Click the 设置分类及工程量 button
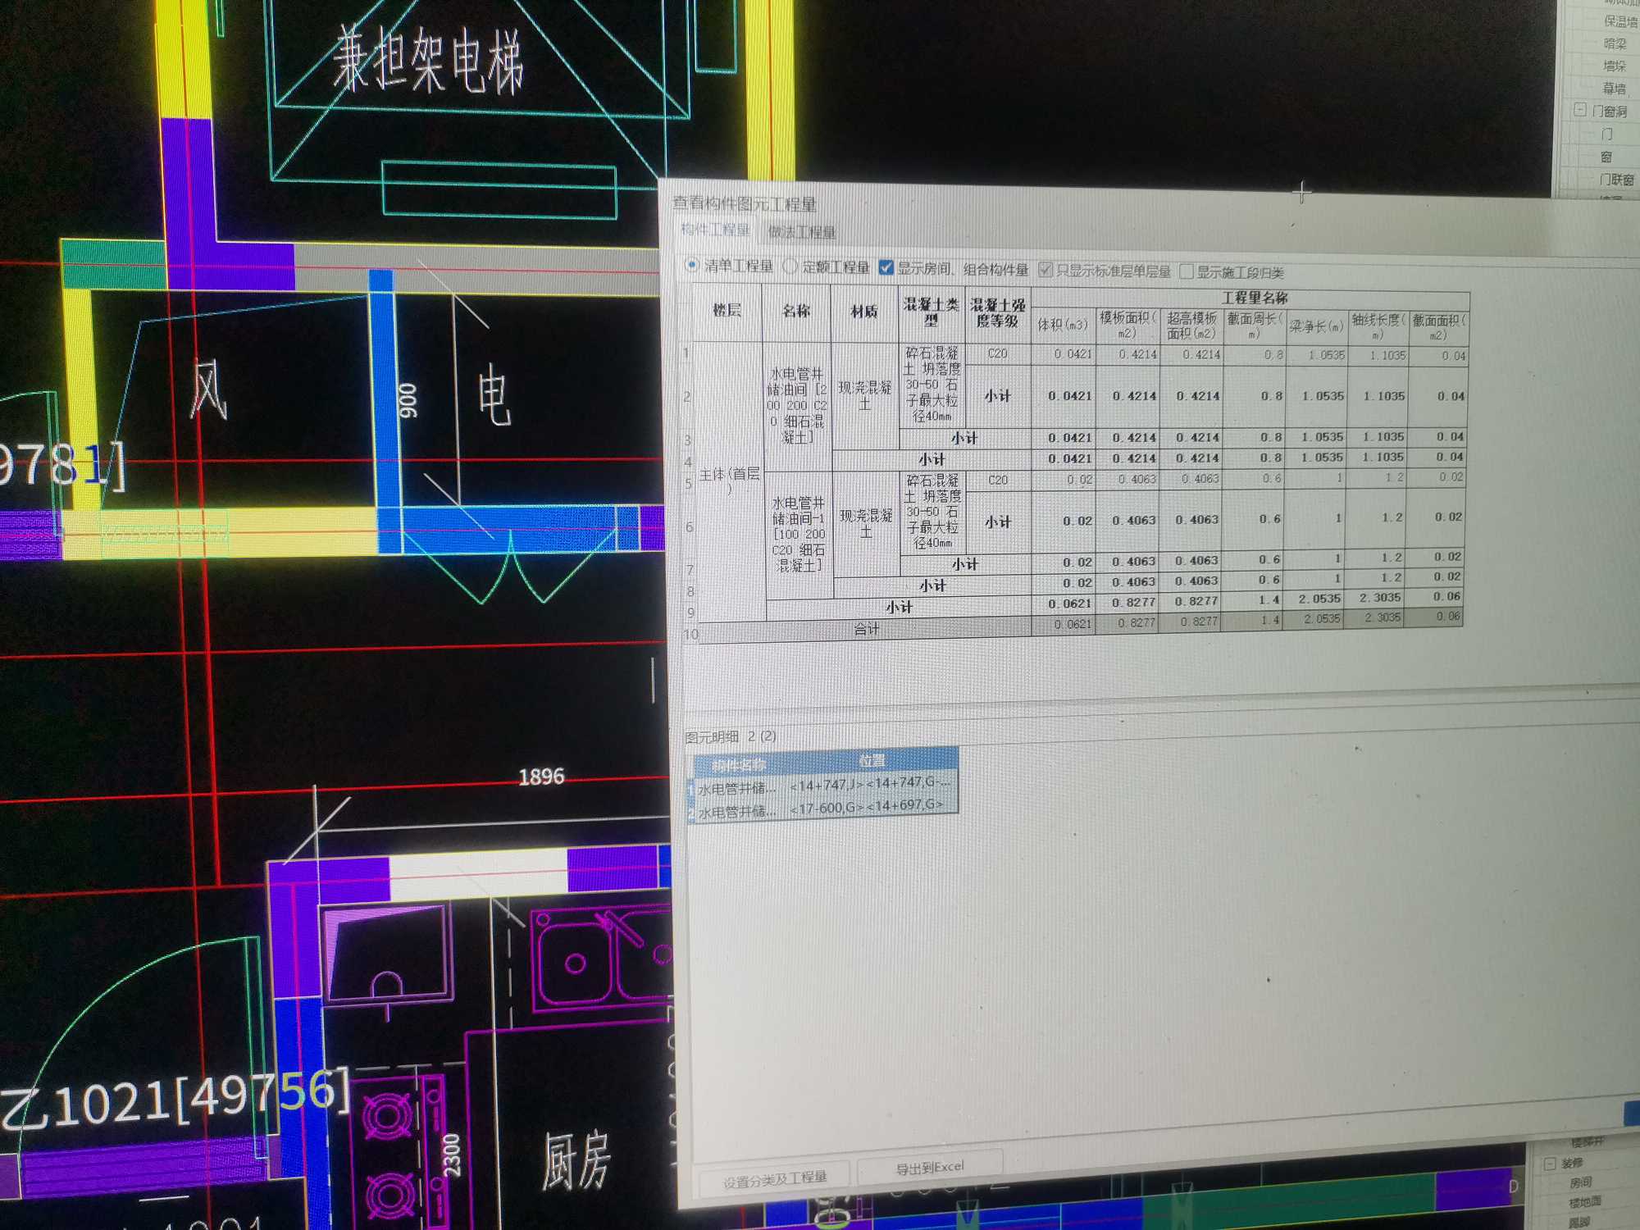The width and height of the screenshot is (1640, 1230). click(x=774, y=1178)
